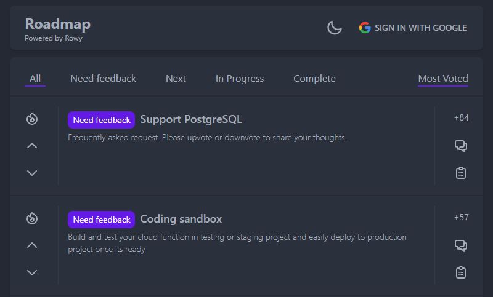Open comments for Coding sandbox
This screenshot has height=297, width=493.
point(460,245)
